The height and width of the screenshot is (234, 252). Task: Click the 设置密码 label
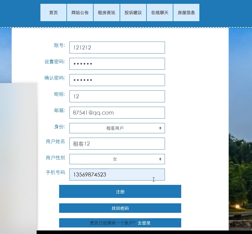pos(55,62)
